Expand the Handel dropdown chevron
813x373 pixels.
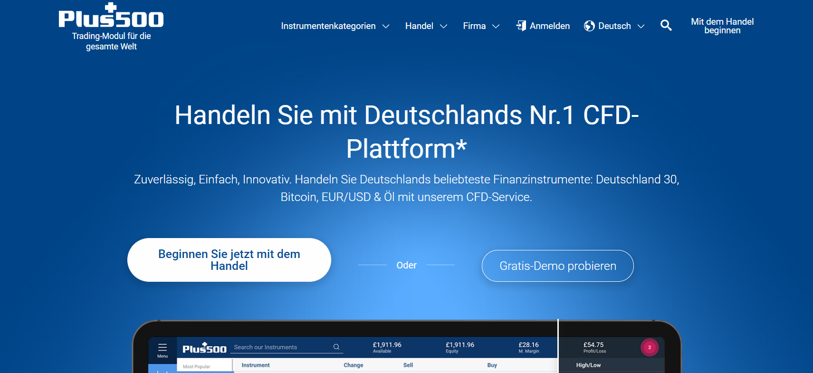coord(443,27)
